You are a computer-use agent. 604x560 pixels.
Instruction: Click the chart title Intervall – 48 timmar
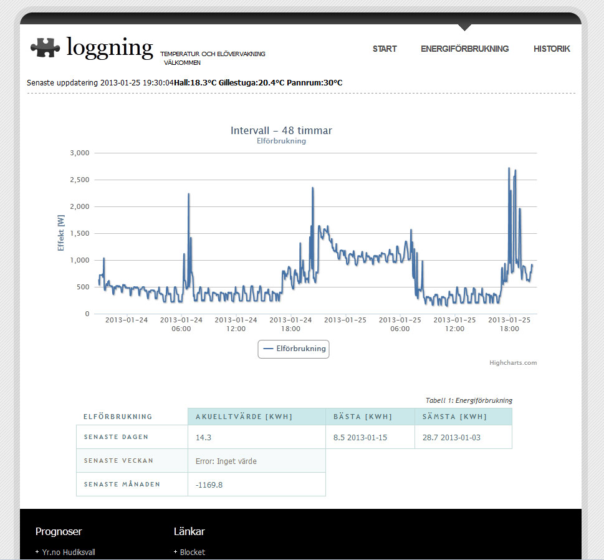tap(281, 130)
